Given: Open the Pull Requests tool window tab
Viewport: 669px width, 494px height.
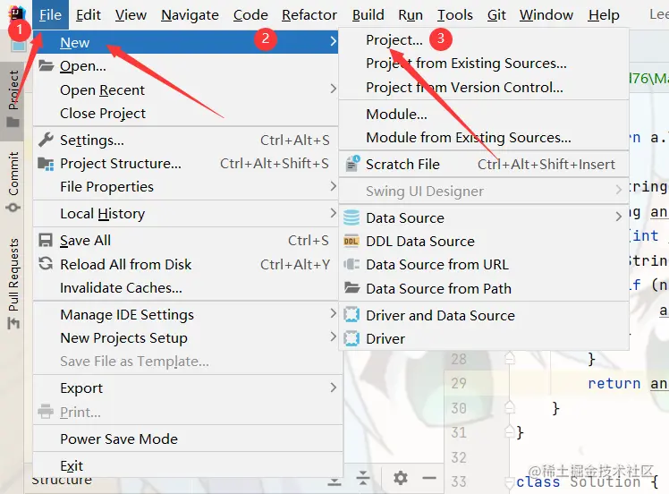Looking at the screenshot, I should coord(13,283).
